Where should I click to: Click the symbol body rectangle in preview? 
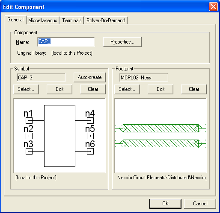(59, 136)
